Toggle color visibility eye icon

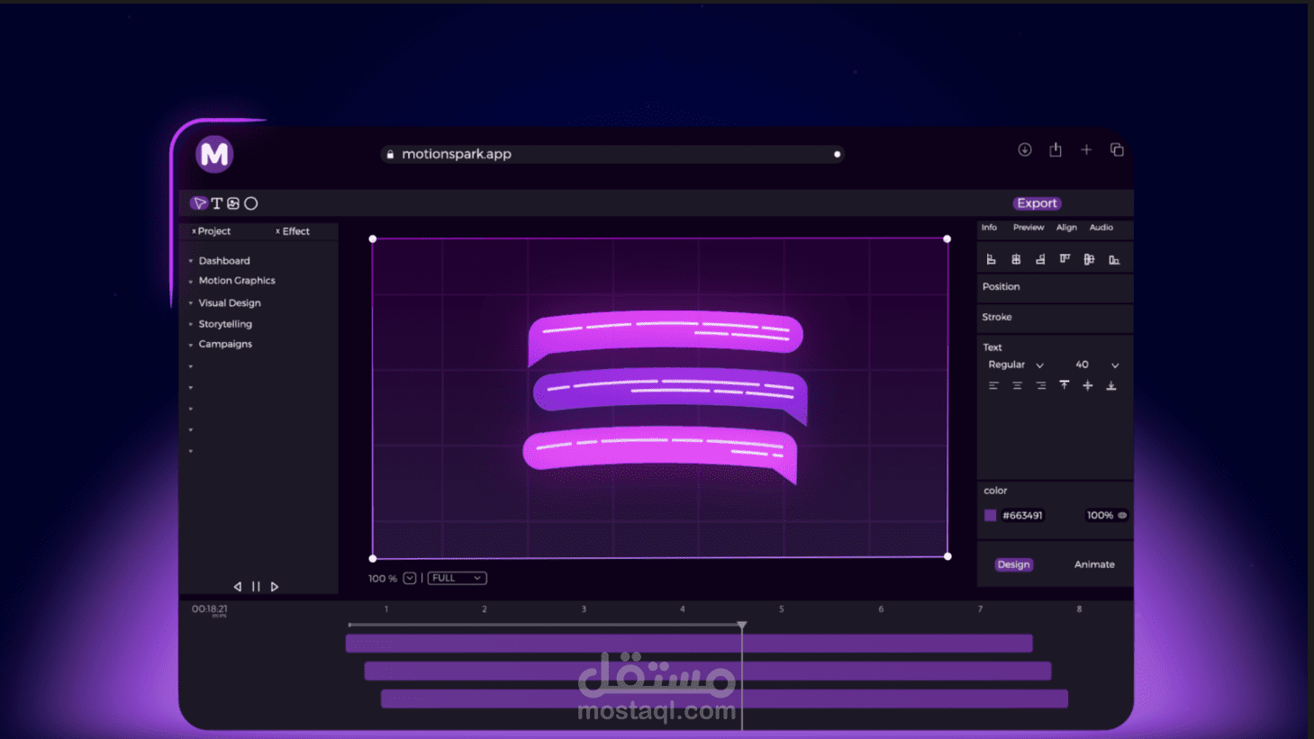click(1122, 516)
